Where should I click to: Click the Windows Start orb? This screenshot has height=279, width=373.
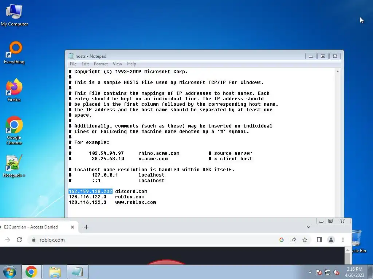click(x=10, y=272)
